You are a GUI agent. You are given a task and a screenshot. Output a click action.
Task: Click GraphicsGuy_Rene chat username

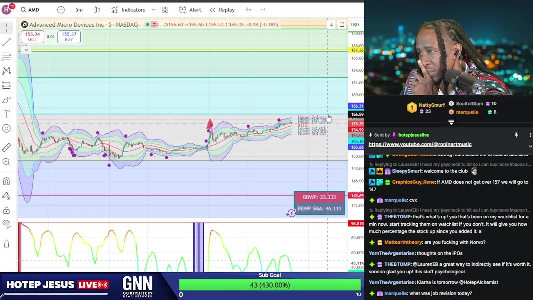tap(413, 182)
